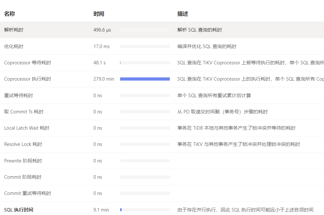Image resolution: width=324 pixels, height=215 pixels.
Task: Click the 时间 column header
Action: pos(99,14)
